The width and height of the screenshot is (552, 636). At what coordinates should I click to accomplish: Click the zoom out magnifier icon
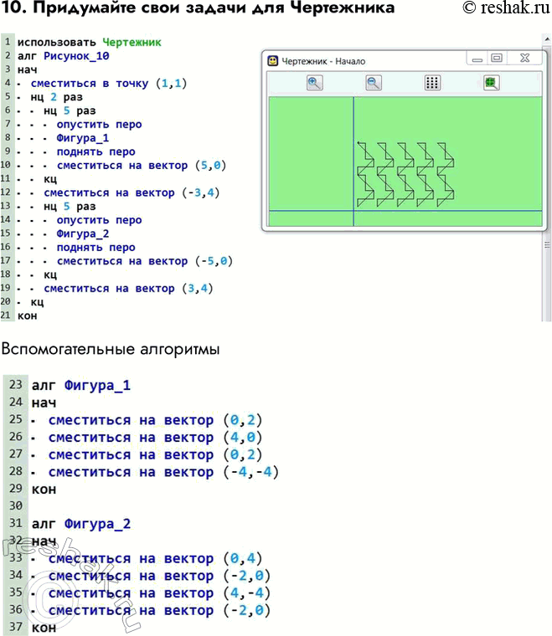pos(374,82)
